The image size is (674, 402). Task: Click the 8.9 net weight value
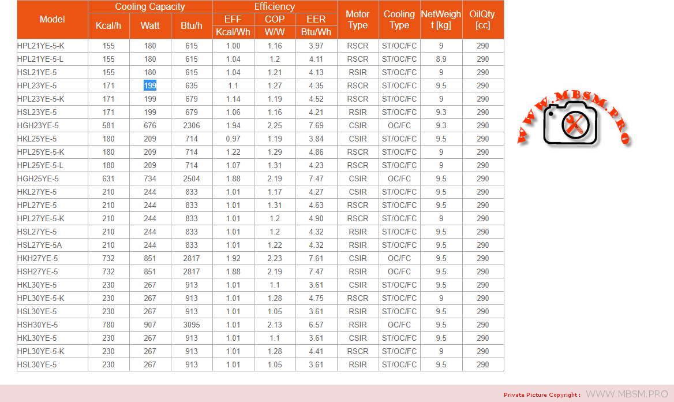[441, 59]
